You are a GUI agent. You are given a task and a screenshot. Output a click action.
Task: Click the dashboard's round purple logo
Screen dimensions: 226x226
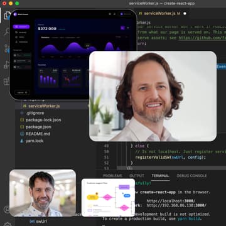click(x=15, y=14)
